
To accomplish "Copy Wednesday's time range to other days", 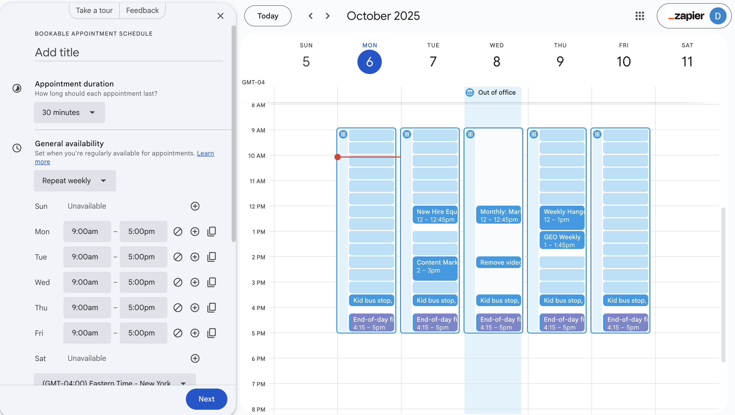I will pyautogui.click(x=212, y=282).
